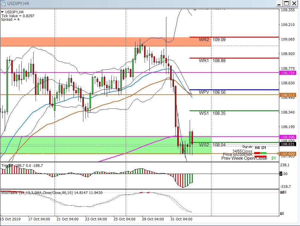Click the magenta 108.734 price tag
This screenshot has height=226, width=300.
288,73
